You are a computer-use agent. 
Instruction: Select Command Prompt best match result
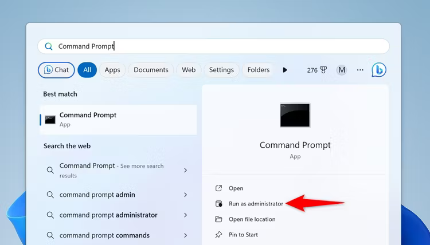click(x=118, y=120)
